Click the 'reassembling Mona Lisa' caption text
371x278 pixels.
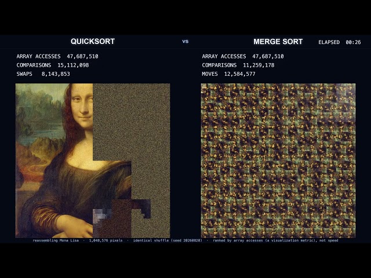coord(56,240)
